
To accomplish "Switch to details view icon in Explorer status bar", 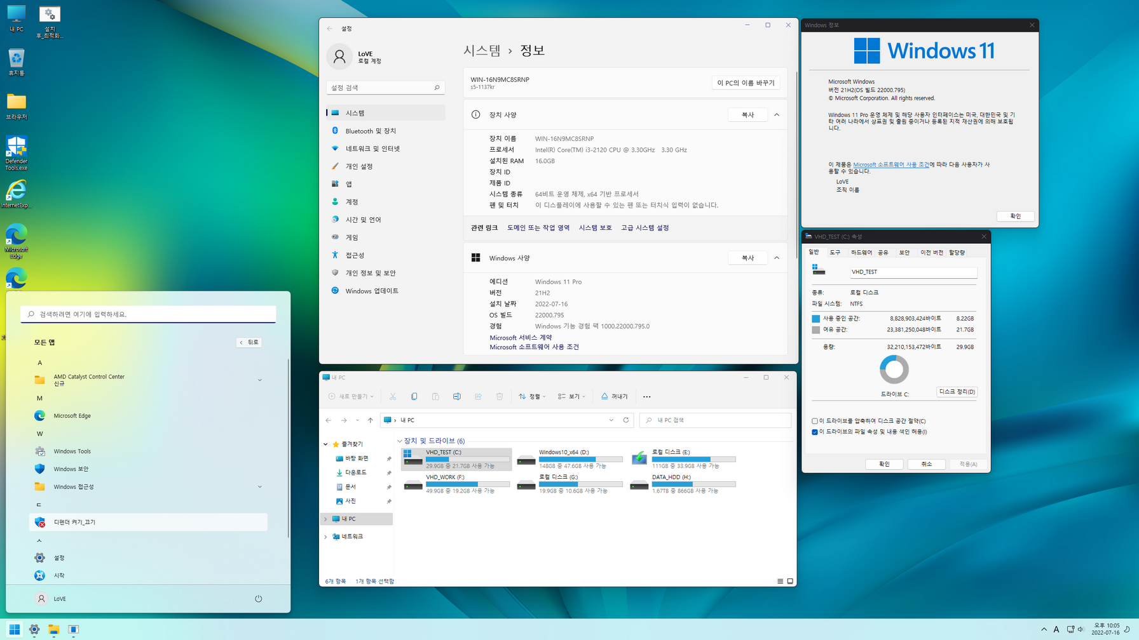I will point(780,581).
